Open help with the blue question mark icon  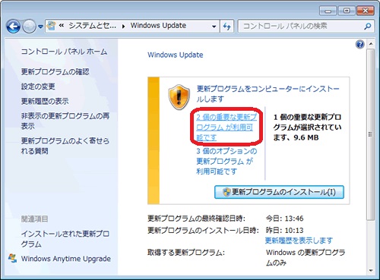359,44
